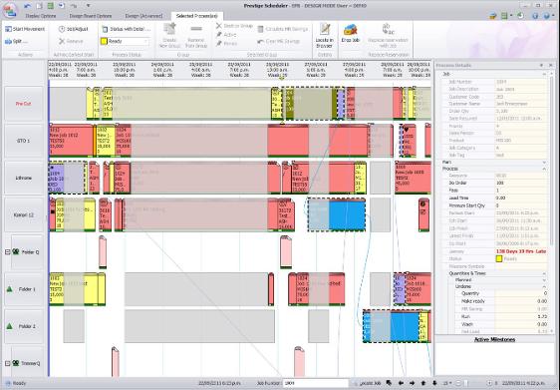Expand the Plan section in Process Details
The image size is (560, 390).
click(544, 163)
